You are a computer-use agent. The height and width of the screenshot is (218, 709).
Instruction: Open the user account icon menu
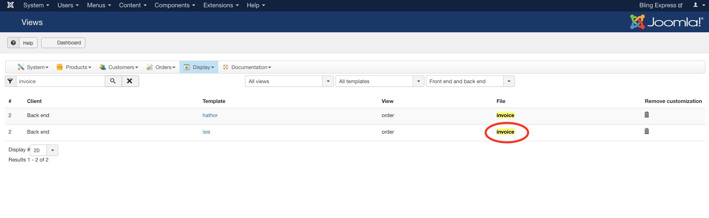698,5
